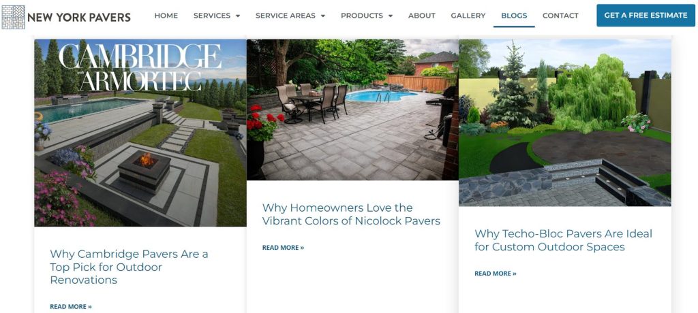Open the Techo-Bloc Pavers custom spaces article
The width and height of the screenshot is (698, 313).
563,240
